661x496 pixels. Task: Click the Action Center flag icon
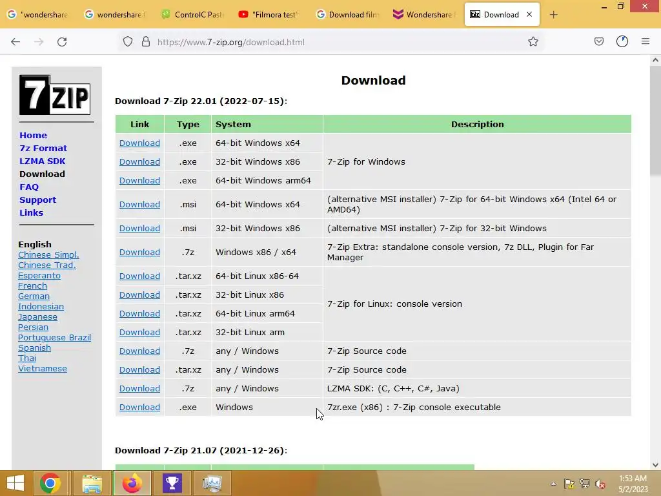(x=569, y=484)
